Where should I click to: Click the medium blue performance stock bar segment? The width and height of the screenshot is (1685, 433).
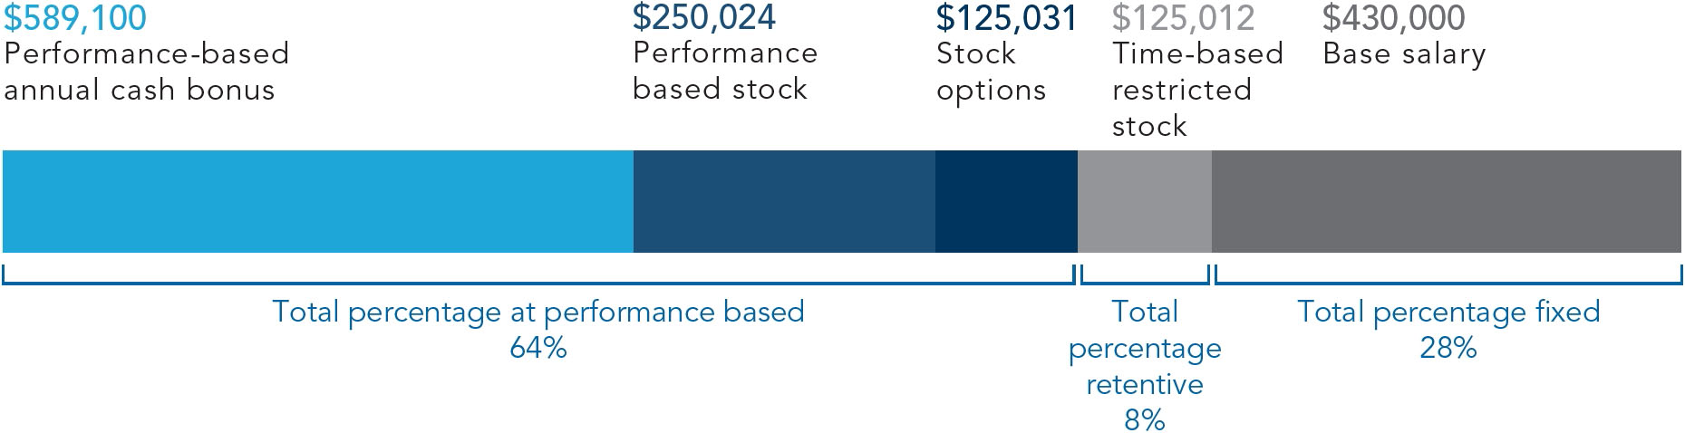[784, 201]
